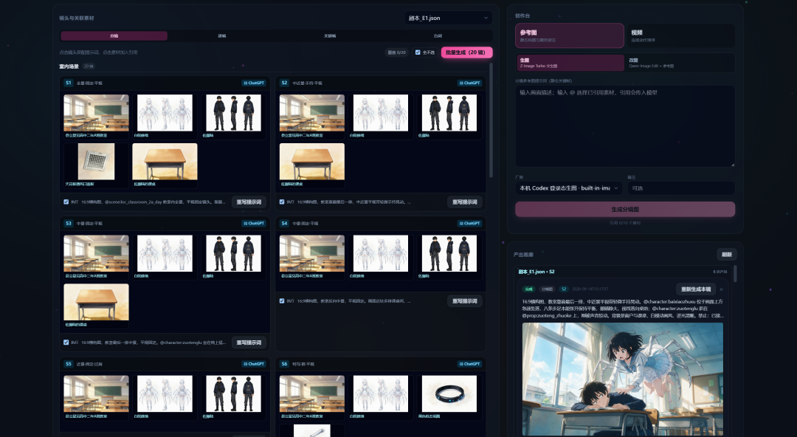Image resolution: width=797 pixels, height=437 pixels.
Task: Select the 参考图 creation mode
Action: (x=570, y=35)
